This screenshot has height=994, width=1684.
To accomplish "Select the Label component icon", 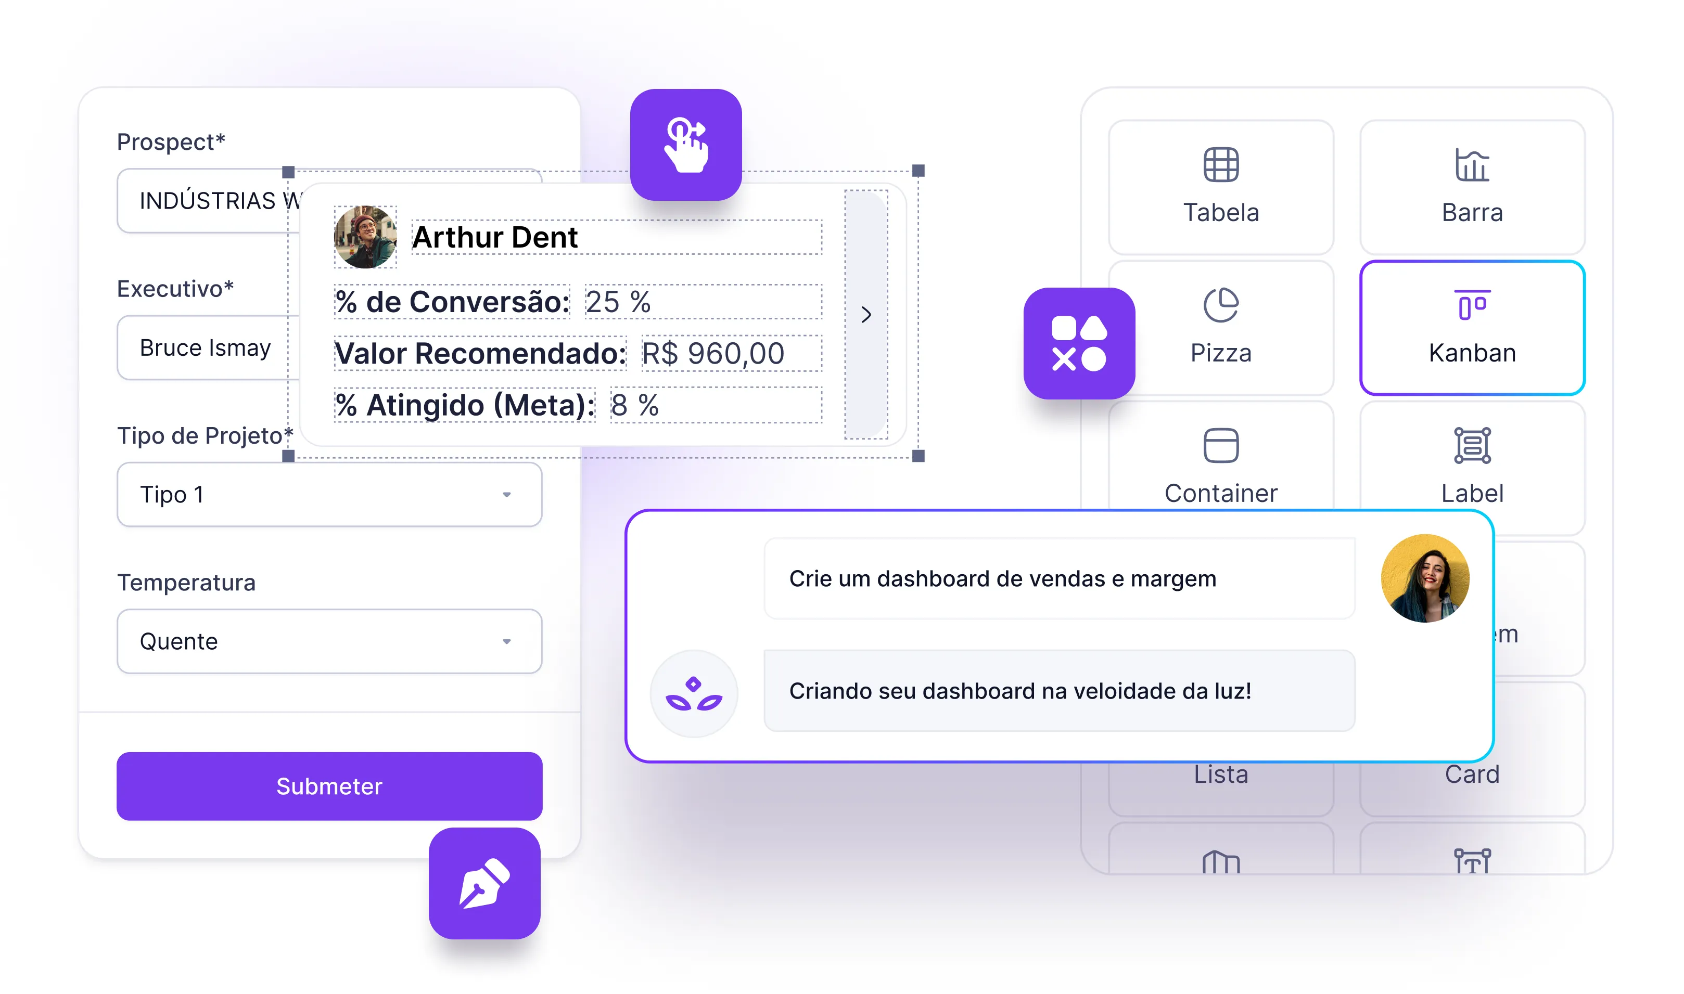I will 1471,445.
